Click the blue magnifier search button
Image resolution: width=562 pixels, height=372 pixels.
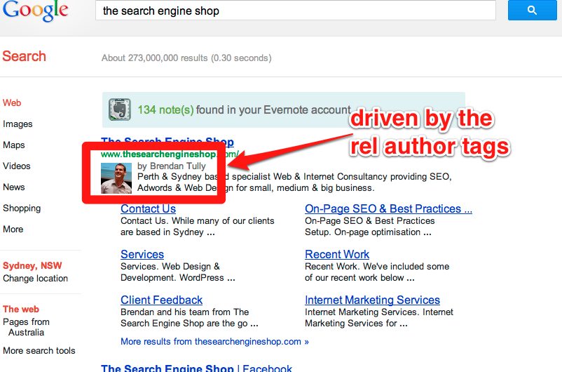click(x=532, y=10)
